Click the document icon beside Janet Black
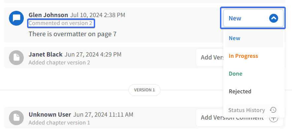This screenshot has height=138, width=292. 17,57
